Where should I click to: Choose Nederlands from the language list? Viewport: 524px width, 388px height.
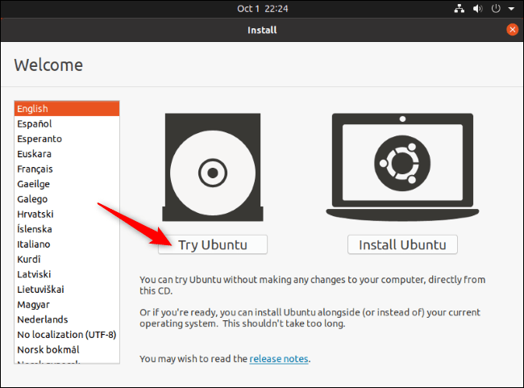click(x=67, y=319)
